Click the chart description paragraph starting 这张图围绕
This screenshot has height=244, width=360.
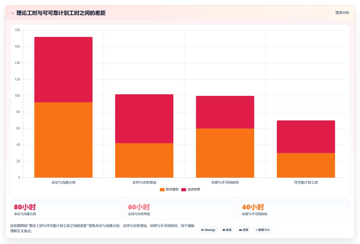pos(102,228)
